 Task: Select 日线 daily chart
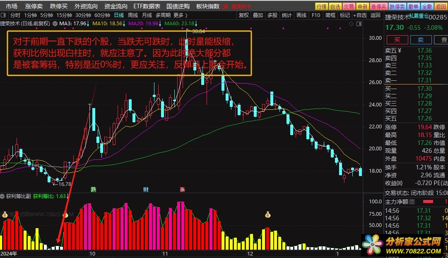point(119,15)
